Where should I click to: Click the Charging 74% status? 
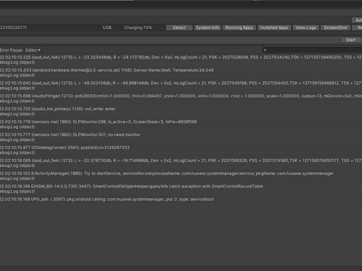tap(138, 28)
